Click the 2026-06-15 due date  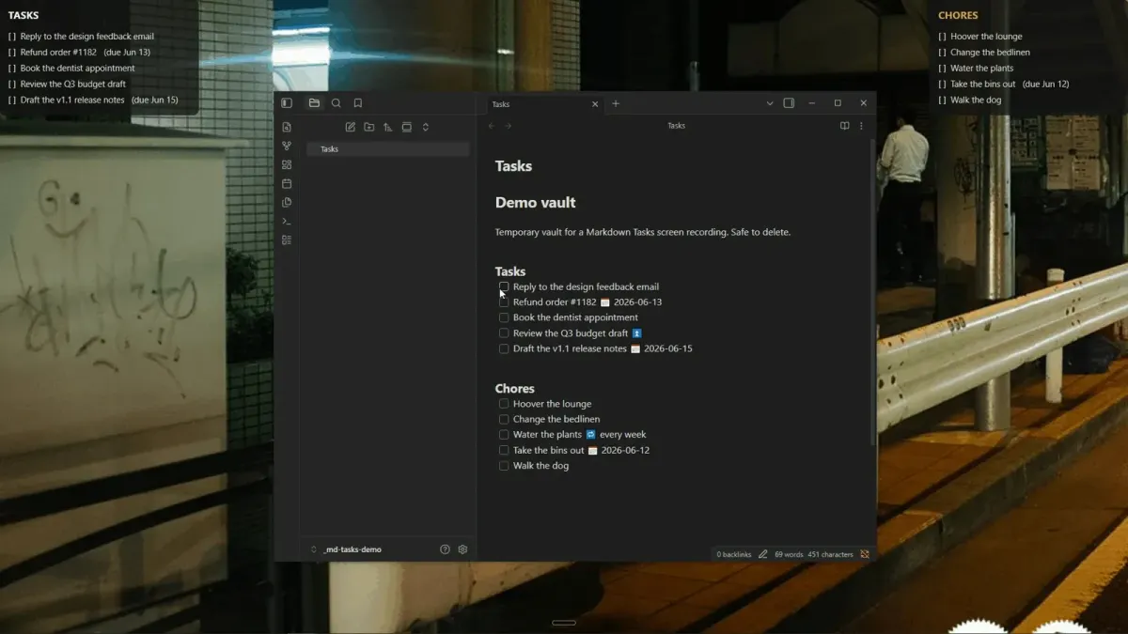coord(668,348)
